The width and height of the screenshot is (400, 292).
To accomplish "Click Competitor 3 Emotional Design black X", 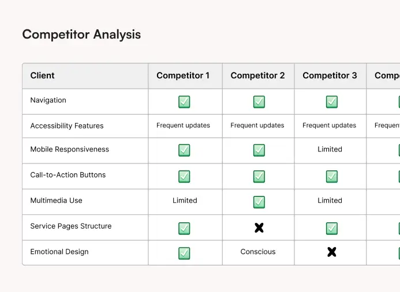I will (331, 252).
